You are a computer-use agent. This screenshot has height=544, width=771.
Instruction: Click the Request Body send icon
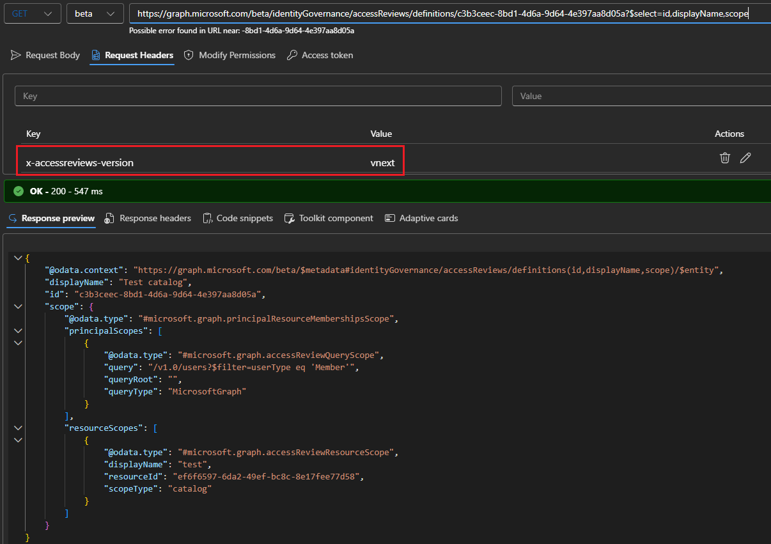pyautogui.click(x=16, y=56)
